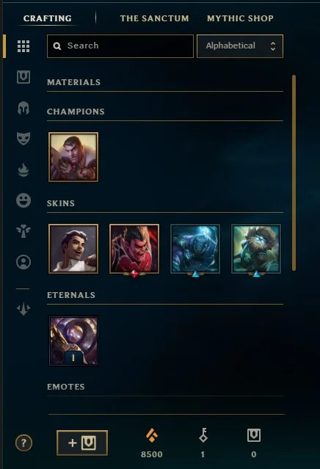Filter loot by eternals flame icon

23,170
